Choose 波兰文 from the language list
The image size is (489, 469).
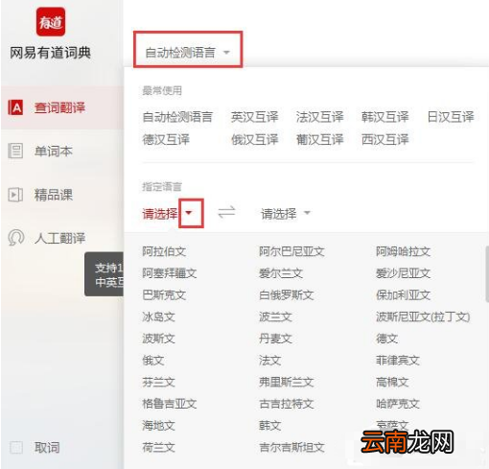point(275,317)
